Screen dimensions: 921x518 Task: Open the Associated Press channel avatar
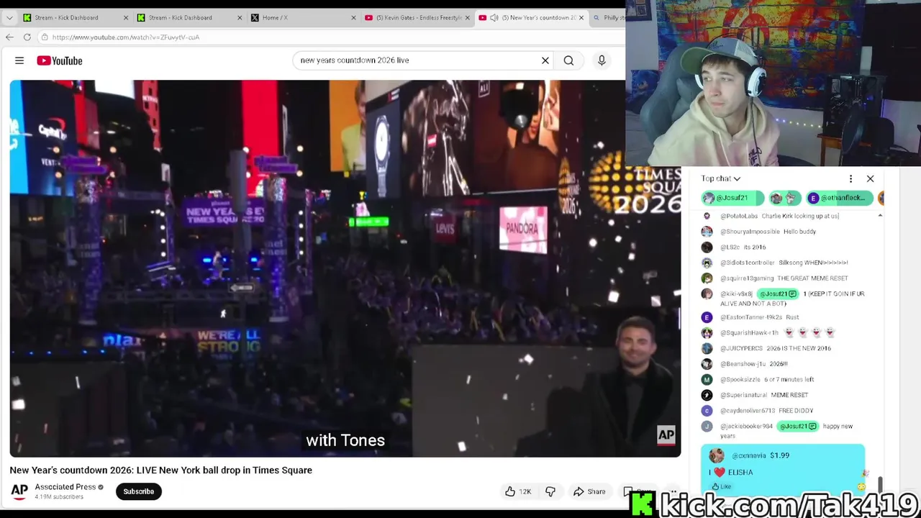click(19, 491)
